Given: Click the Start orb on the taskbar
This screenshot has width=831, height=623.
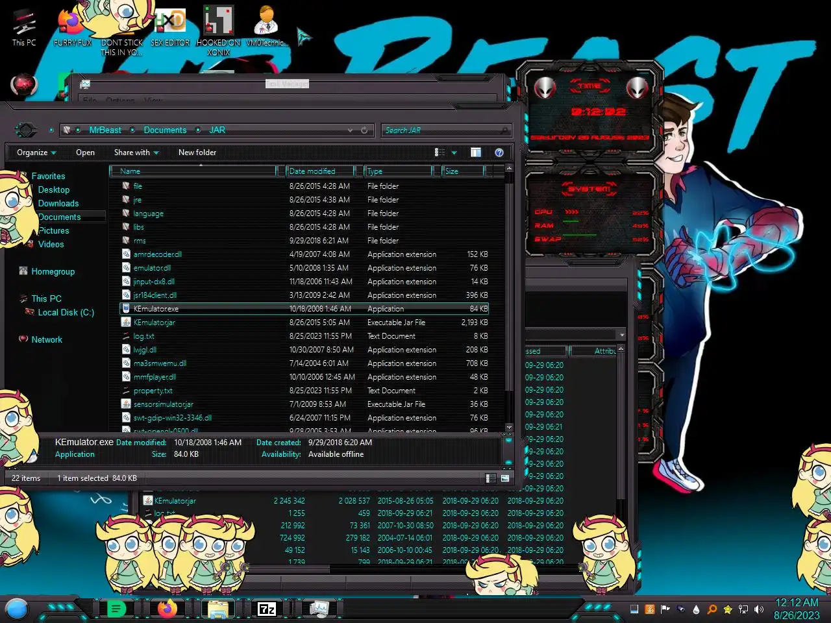Looking at the screenshot, I should [x=17, y=609].
